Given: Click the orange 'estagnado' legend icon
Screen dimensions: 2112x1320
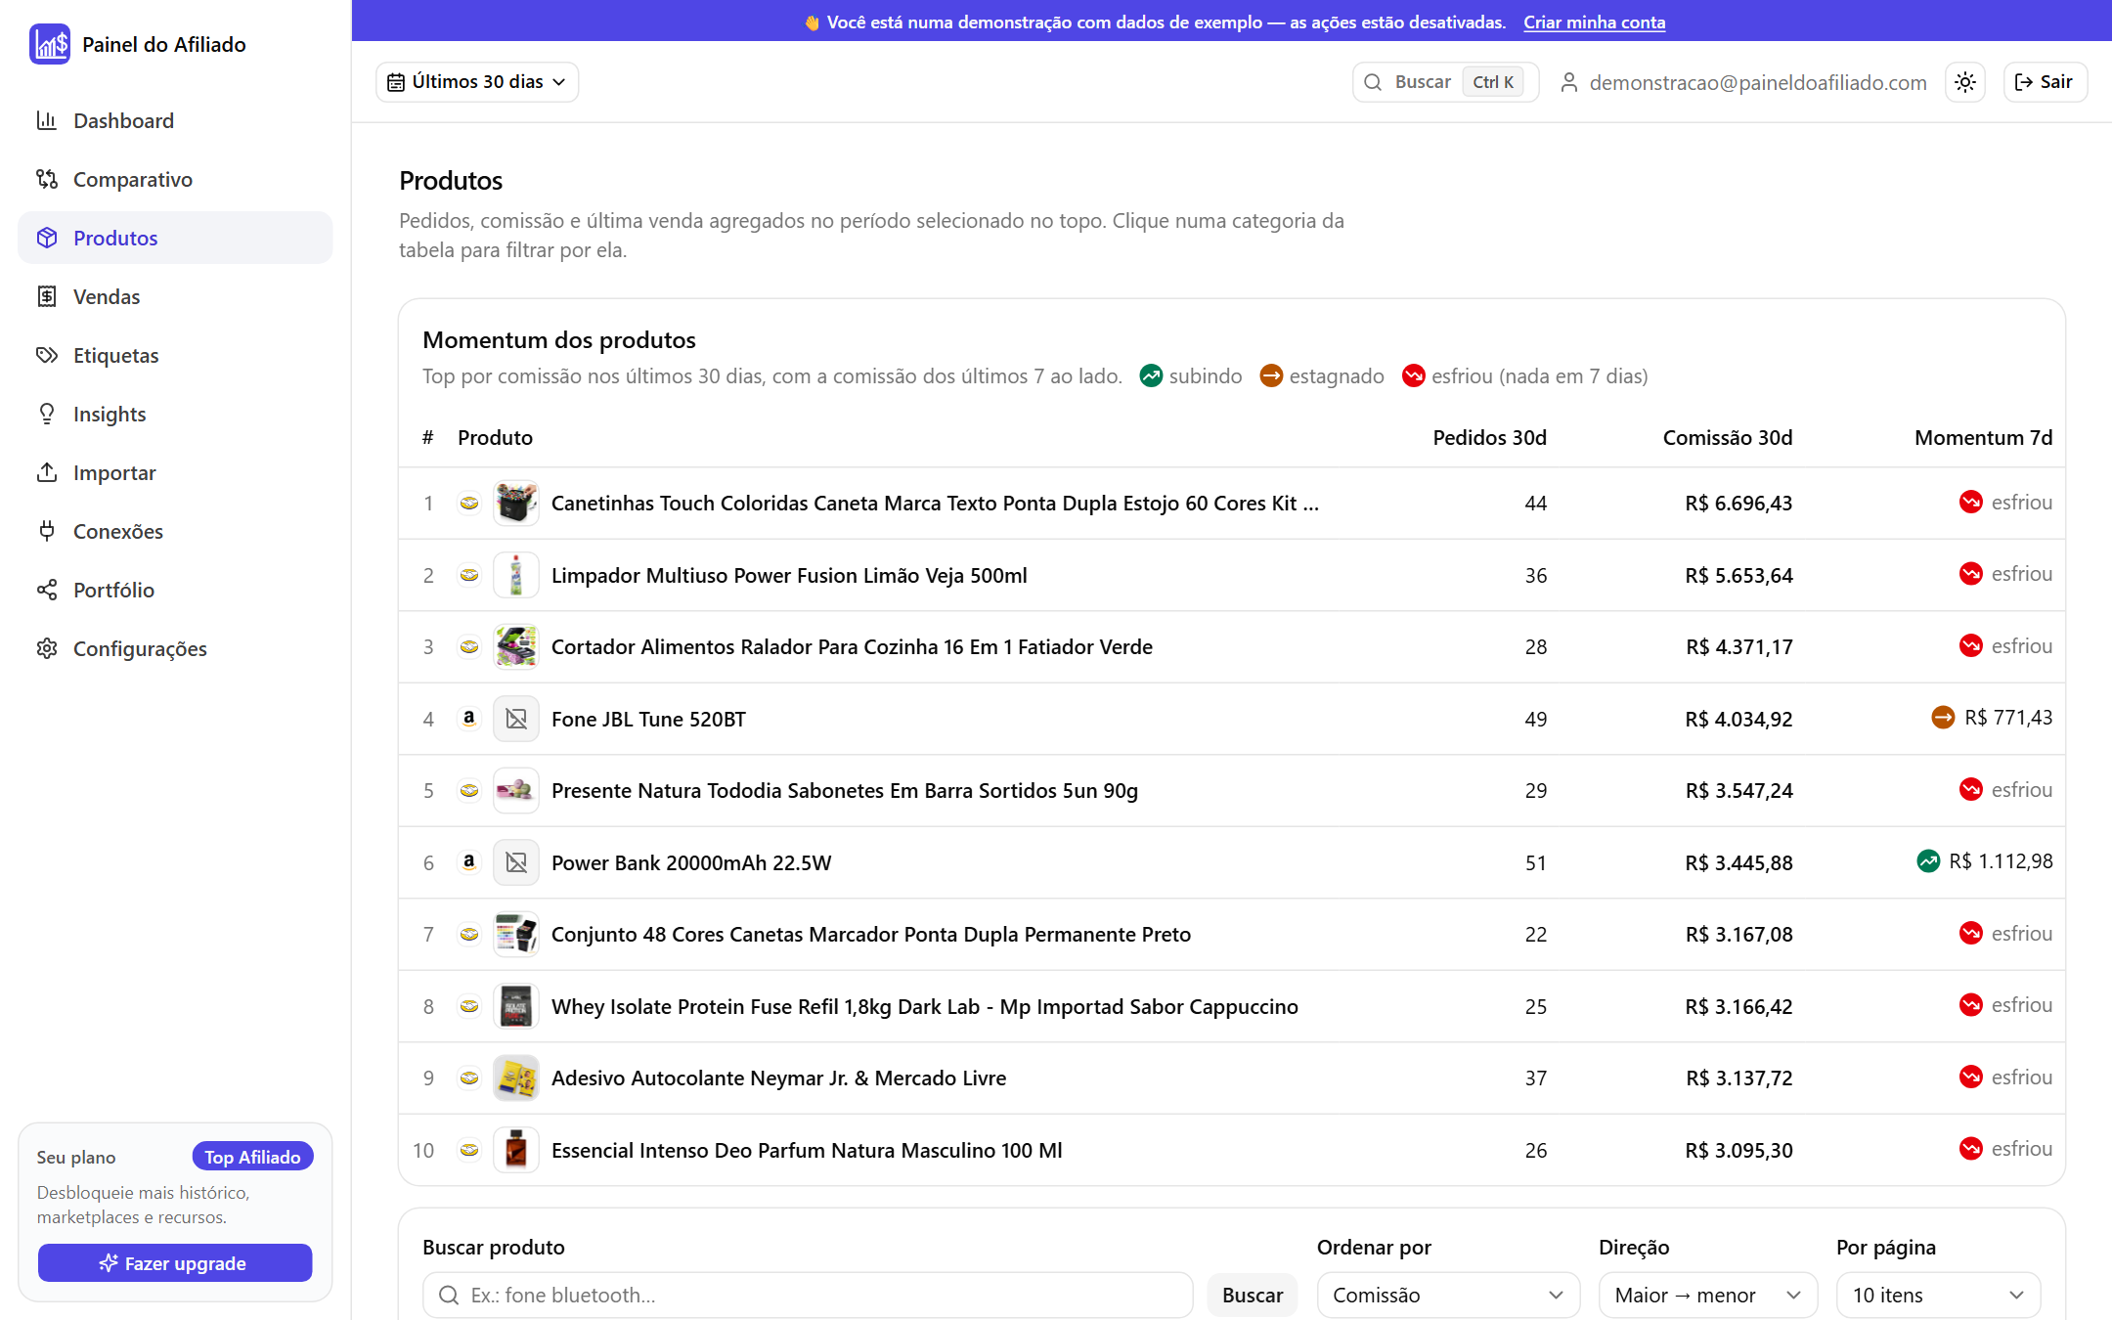Looking at the screenshot, I should 1271,375.
